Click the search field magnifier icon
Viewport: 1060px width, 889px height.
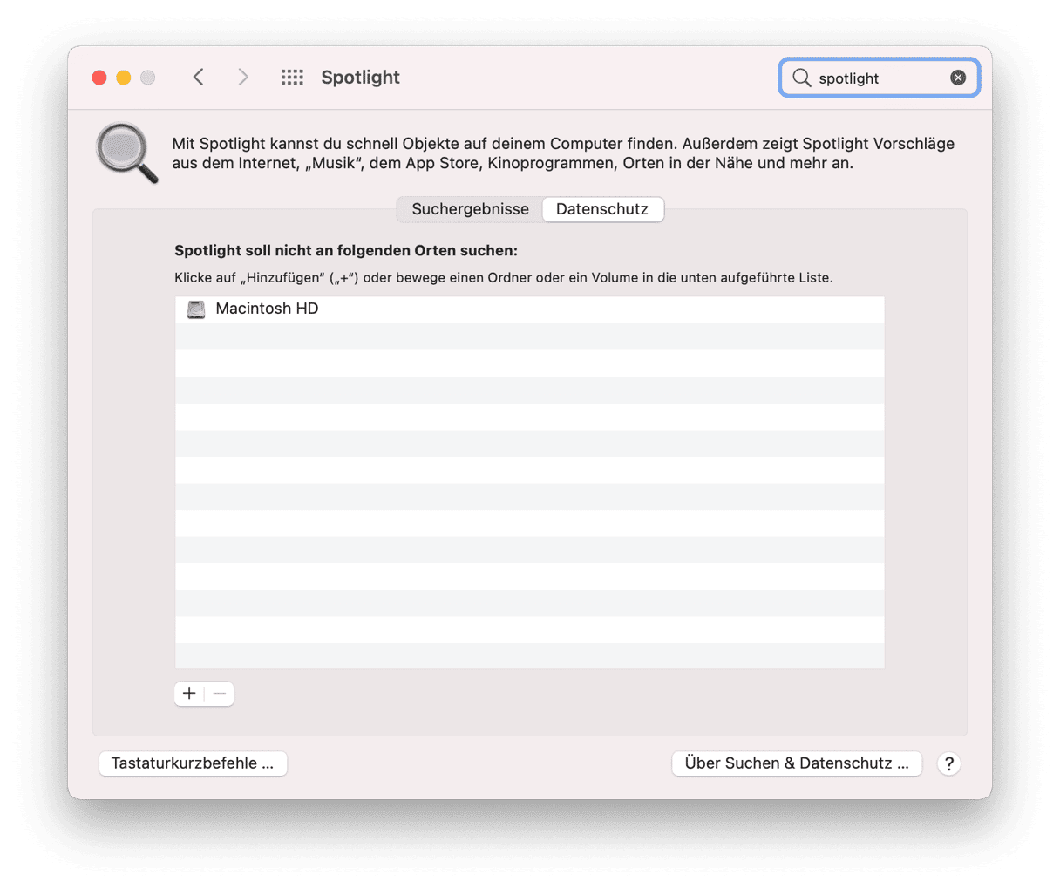coord(801,78)
